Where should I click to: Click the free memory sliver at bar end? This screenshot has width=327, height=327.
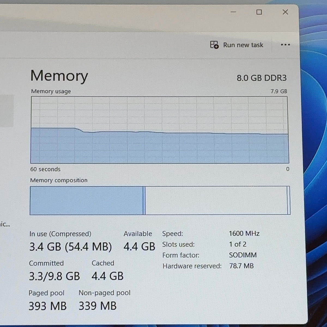click(x=289, y=201)
